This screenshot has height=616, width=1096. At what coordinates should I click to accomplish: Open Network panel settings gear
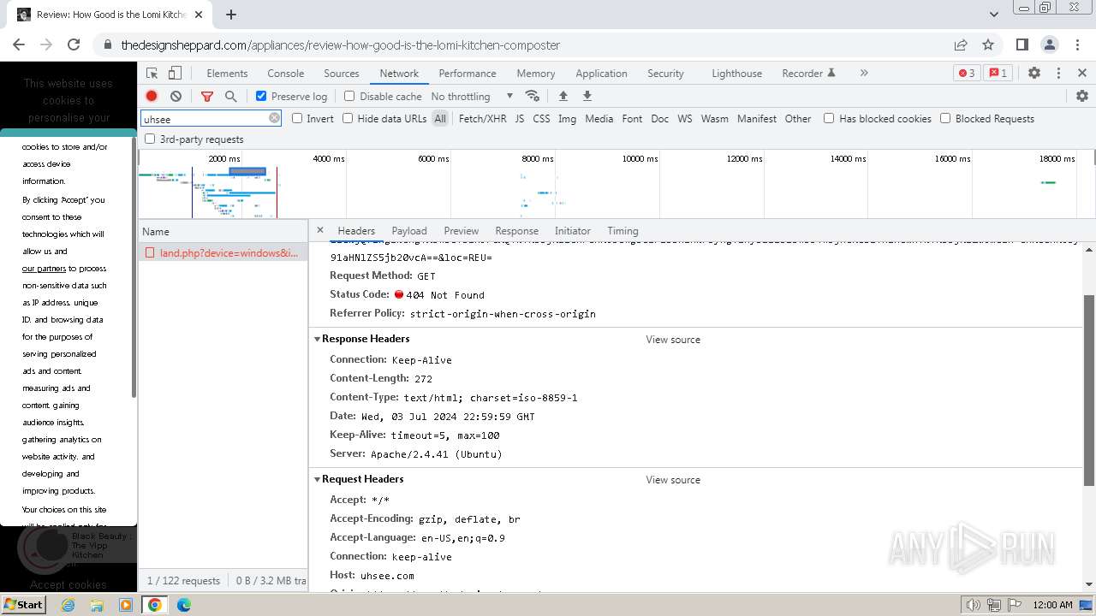1082,96
